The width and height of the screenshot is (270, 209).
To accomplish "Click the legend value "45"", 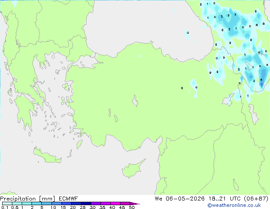I will (x=122, y=207).
